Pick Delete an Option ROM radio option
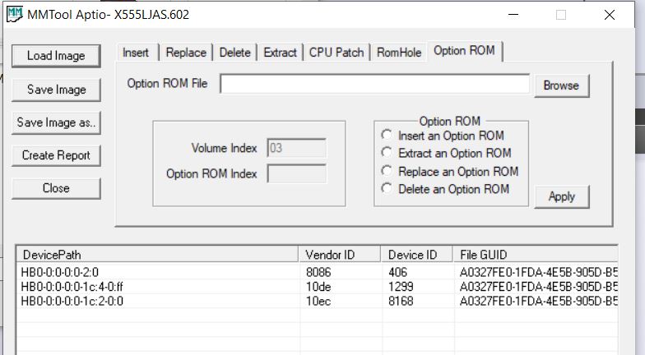 387,189
